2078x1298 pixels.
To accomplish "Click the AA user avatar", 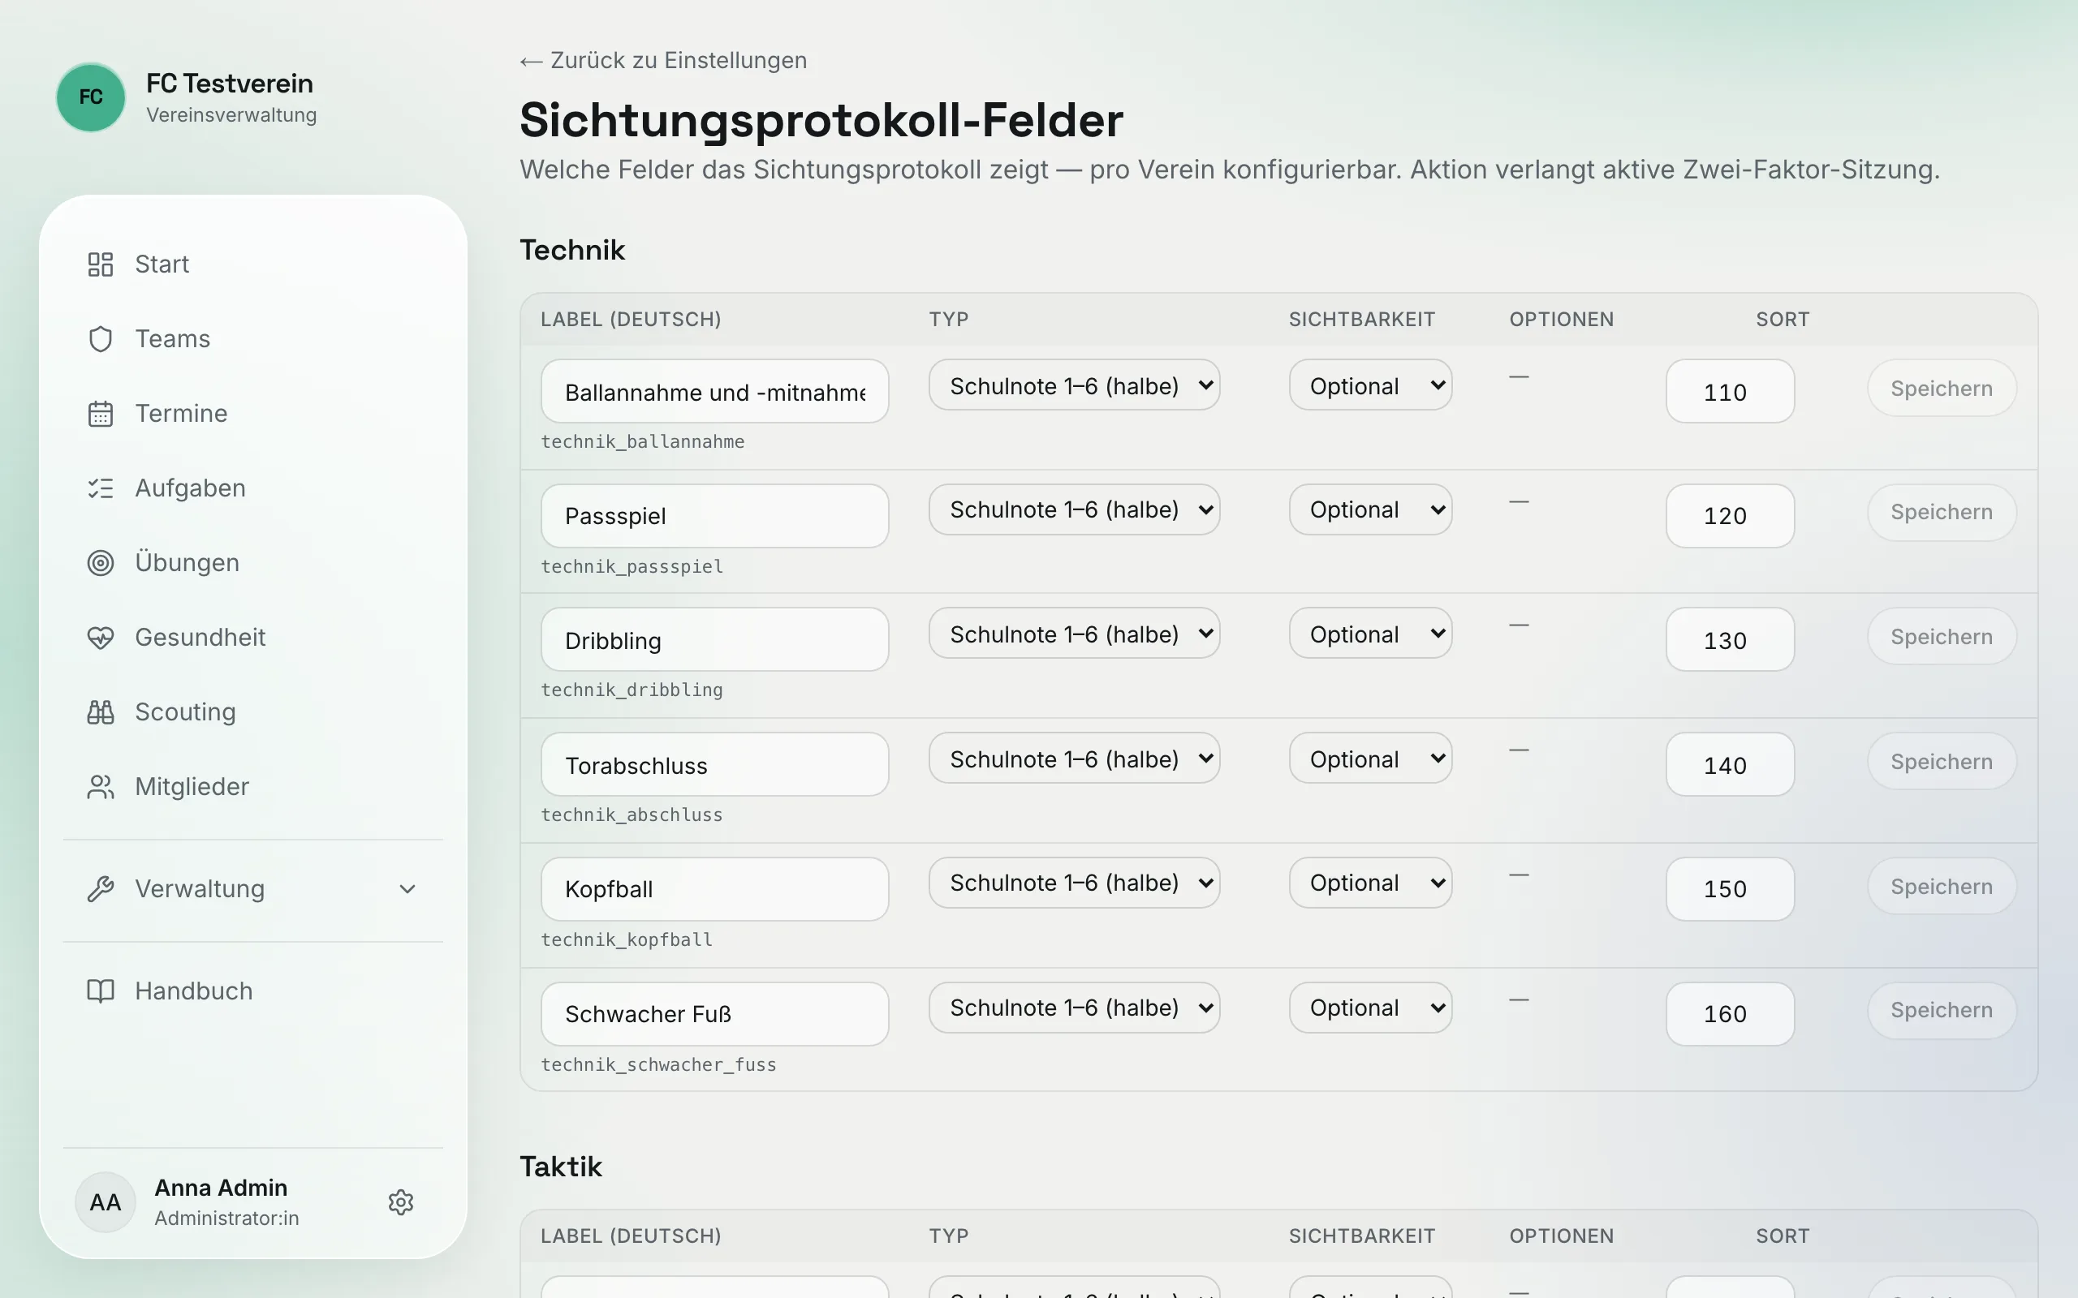I will [x=106, y=1203].
